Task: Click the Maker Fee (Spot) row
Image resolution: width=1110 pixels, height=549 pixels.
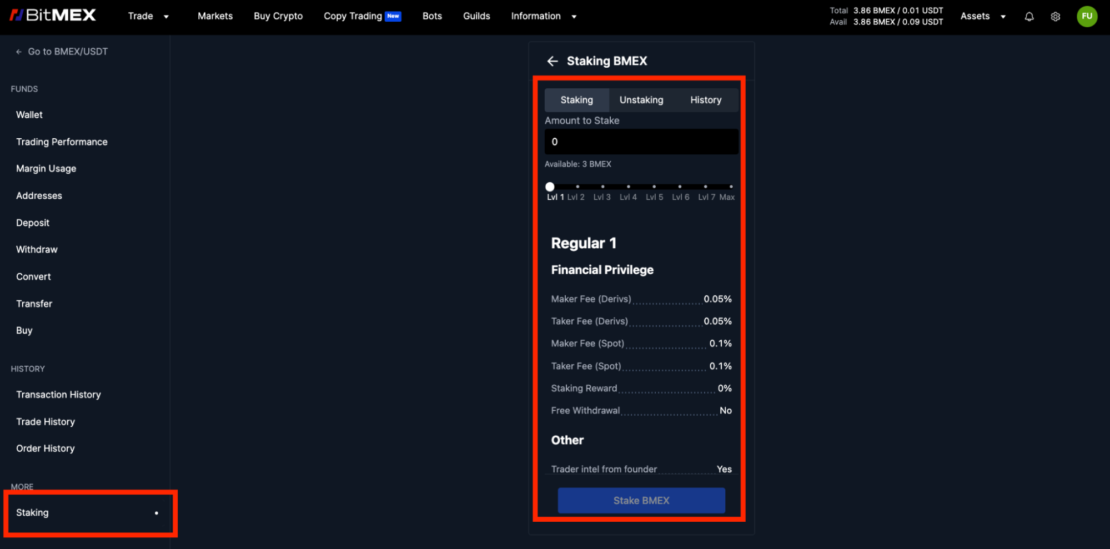Action: click(641, 344)
